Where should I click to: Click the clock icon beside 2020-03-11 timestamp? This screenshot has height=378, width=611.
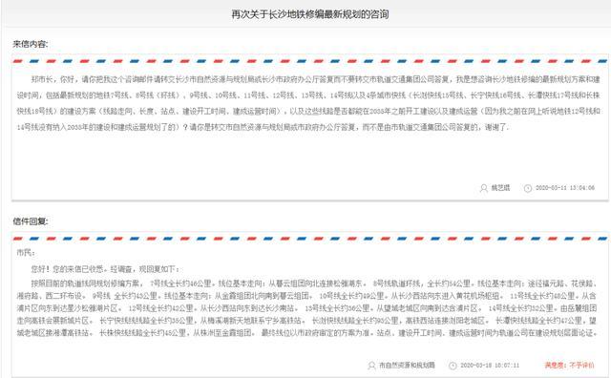point(528,188)
